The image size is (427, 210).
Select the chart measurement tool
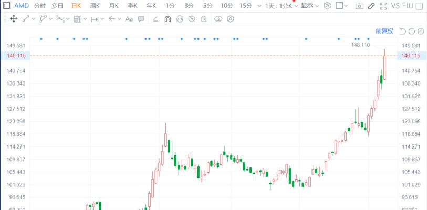[x=77, y=19]
